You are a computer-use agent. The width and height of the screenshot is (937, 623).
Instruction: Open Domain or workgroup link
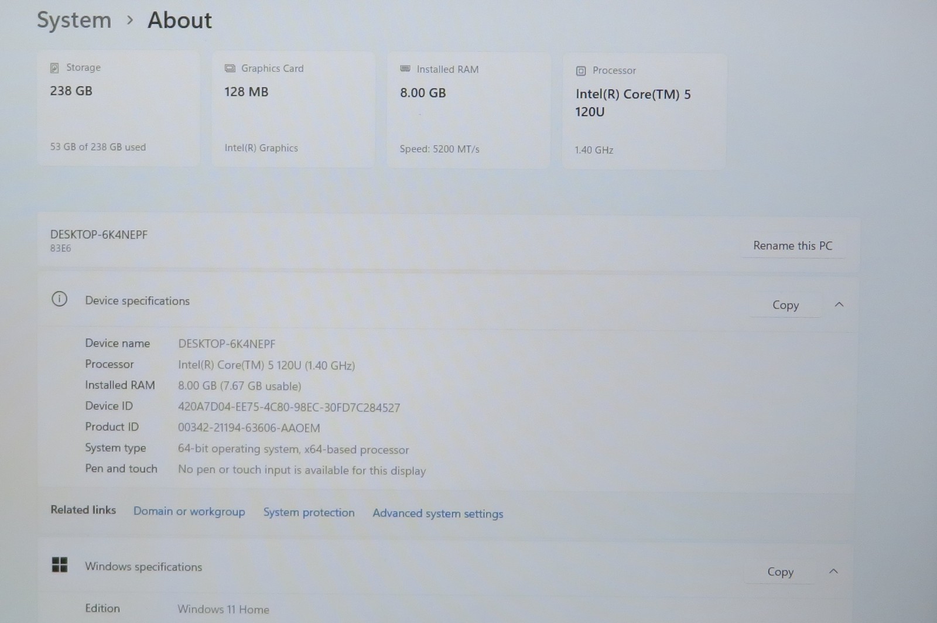[x=189, y=511]
